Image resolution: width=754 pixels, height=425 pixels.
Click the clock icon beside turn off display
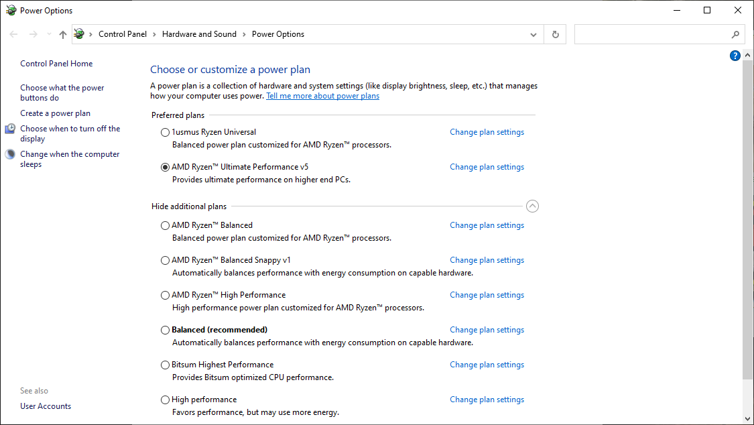(10, 129)
